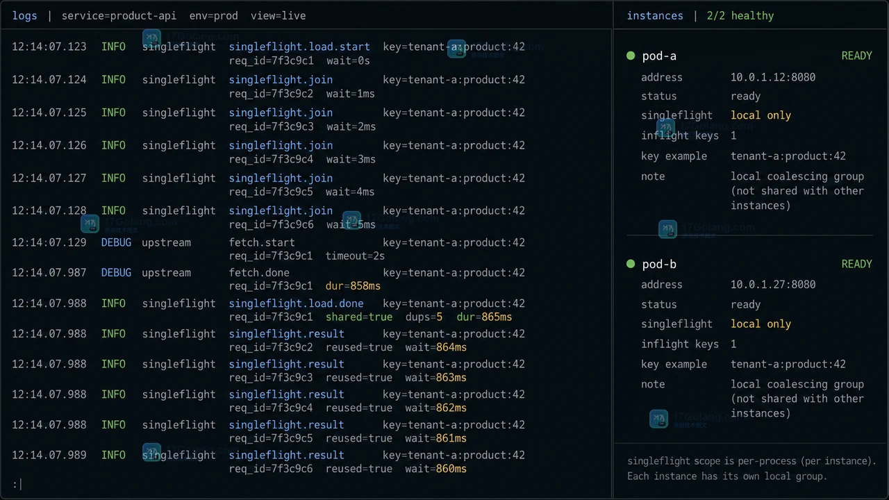This screenshot has height=500, width=889.
Task: Click the 2/2 healthy summary
Action: [740, 15]
